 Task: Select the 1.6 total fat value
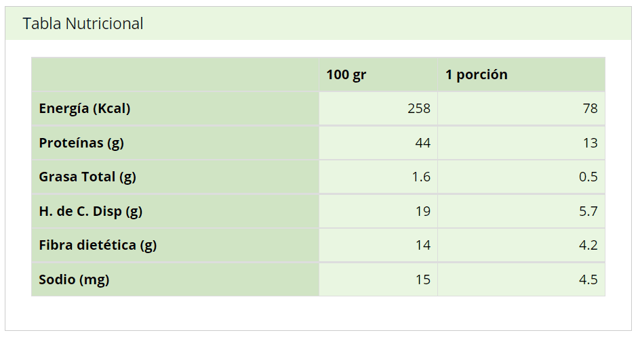coord(421,177)
